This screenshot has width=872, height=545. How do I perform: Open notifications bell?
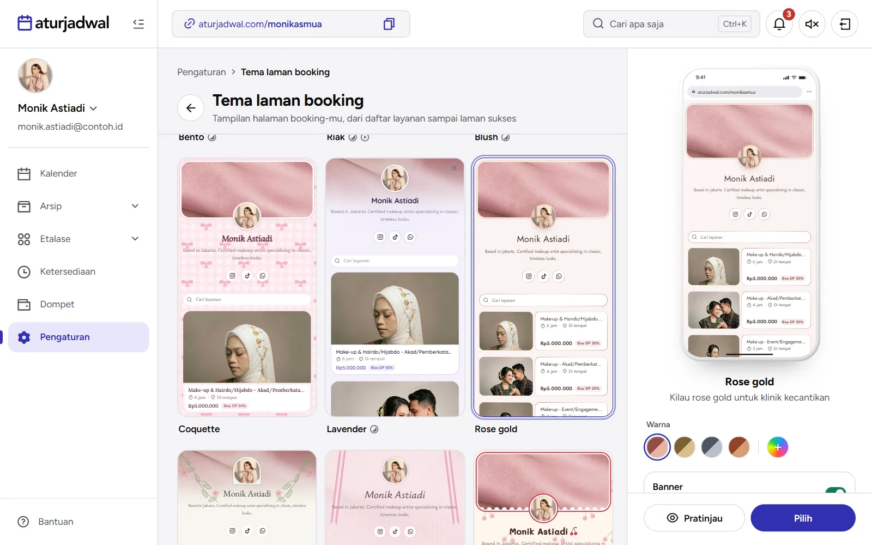(x=779, y=24)
